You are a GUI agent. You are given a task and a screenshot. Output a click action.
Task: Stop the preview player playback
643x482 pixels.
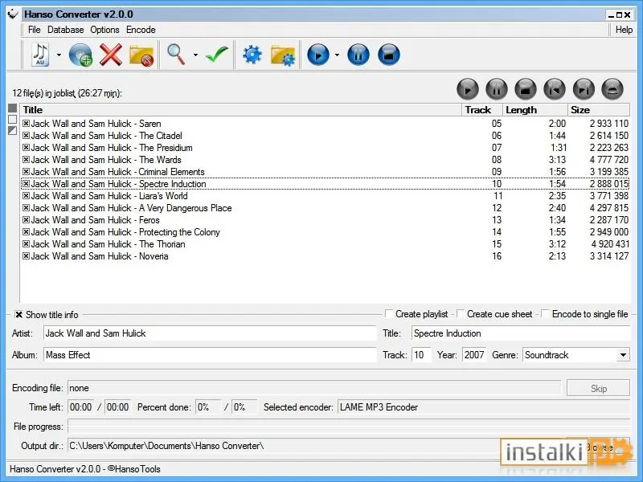pos(526,89)
